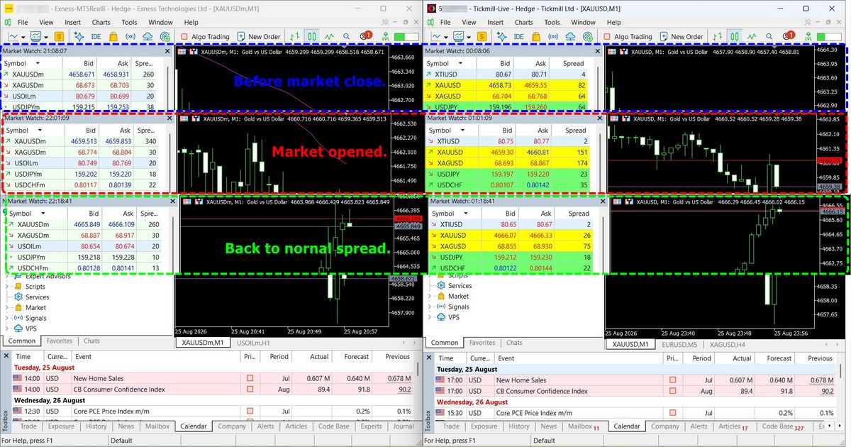Open Insert menu in the Exness window
This screenshot has height=447, width=851.
pos(72,22)
